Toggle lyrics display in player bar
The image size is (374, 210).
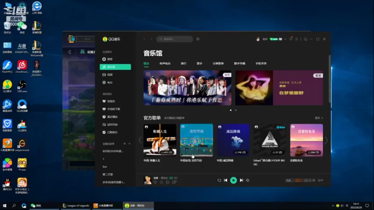click(314, 181)
